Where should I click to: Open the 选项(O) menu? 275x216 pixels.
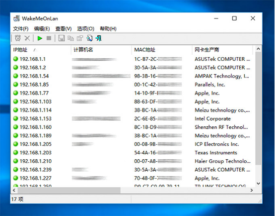click(85, 29)
